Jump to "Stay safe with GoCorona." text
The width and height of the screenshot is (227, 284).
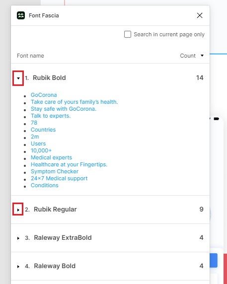click(64, 109)
